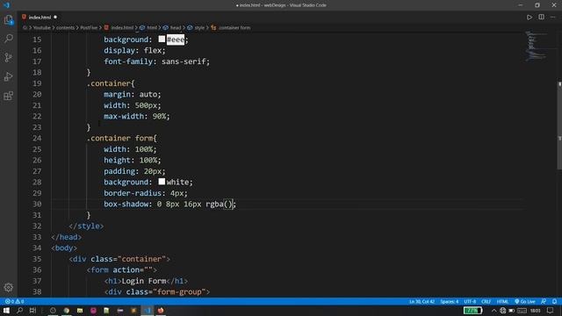Click the VS Code logo in title bar

pos(6,5)
